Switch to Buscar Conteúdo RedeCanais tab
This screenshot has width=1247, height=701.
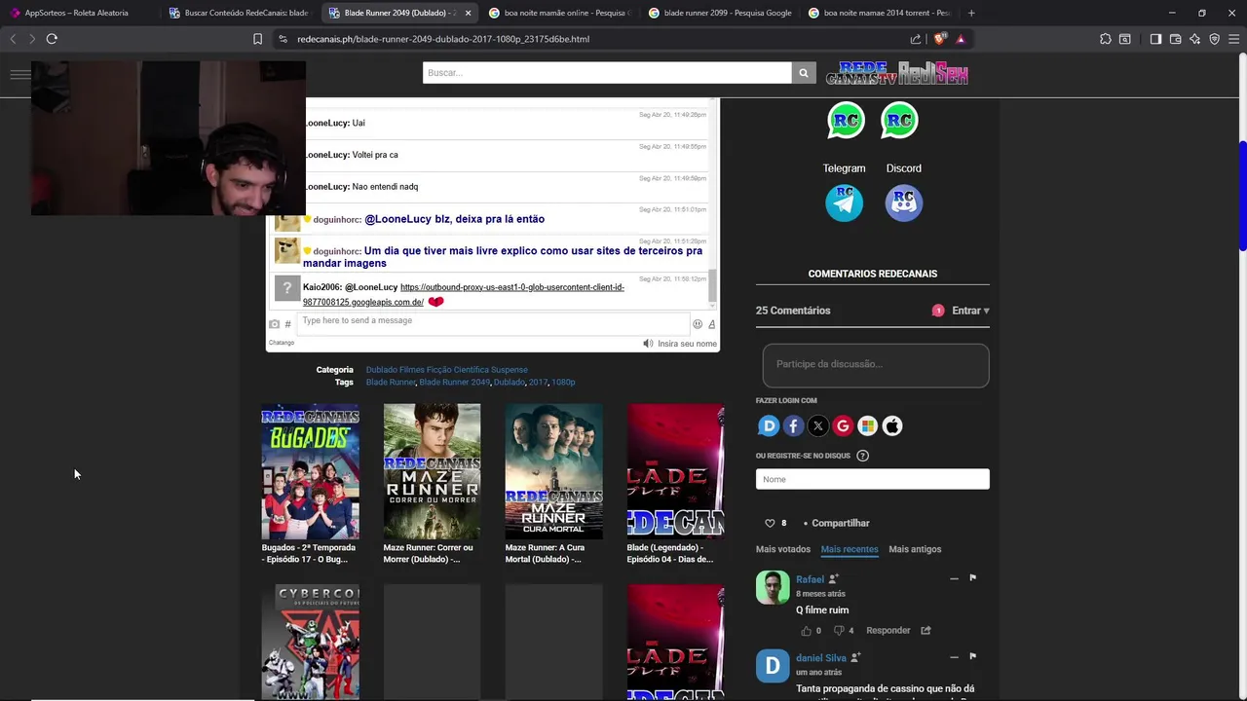point(239,13)
